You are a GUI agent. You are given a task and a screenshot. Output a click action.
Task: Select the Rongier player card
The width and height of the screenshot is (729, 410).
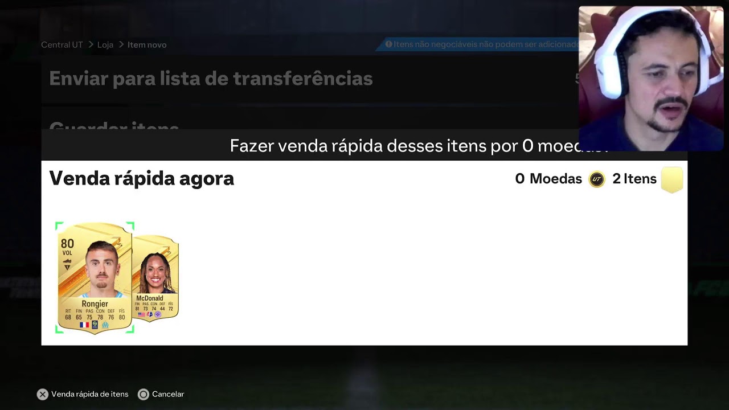(x=95, y=277)
